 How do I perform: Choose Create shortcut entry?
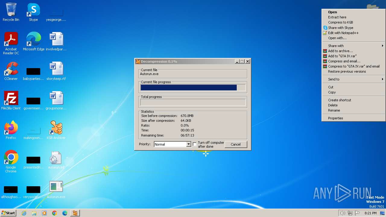[x=353, y=100]
